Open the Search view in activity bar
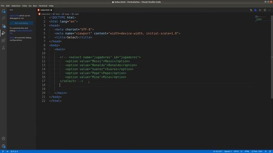This screenshot has height=153, width=273. (x=3, y=18)
